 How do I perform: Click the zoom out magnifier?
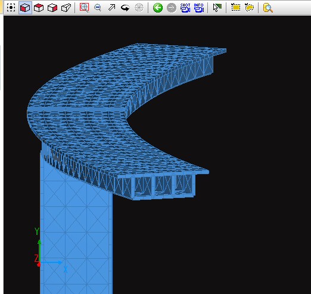(98, 8)
